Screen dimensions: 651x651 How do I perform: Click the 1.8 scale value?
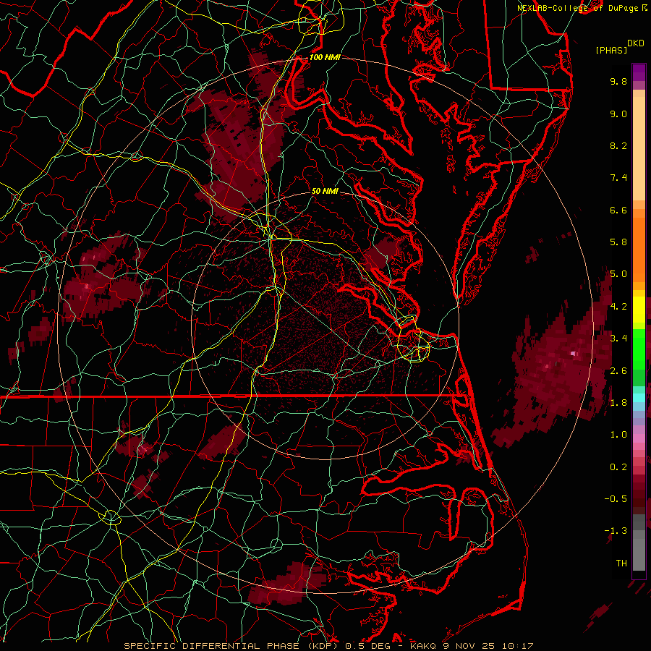pos(618,403)
